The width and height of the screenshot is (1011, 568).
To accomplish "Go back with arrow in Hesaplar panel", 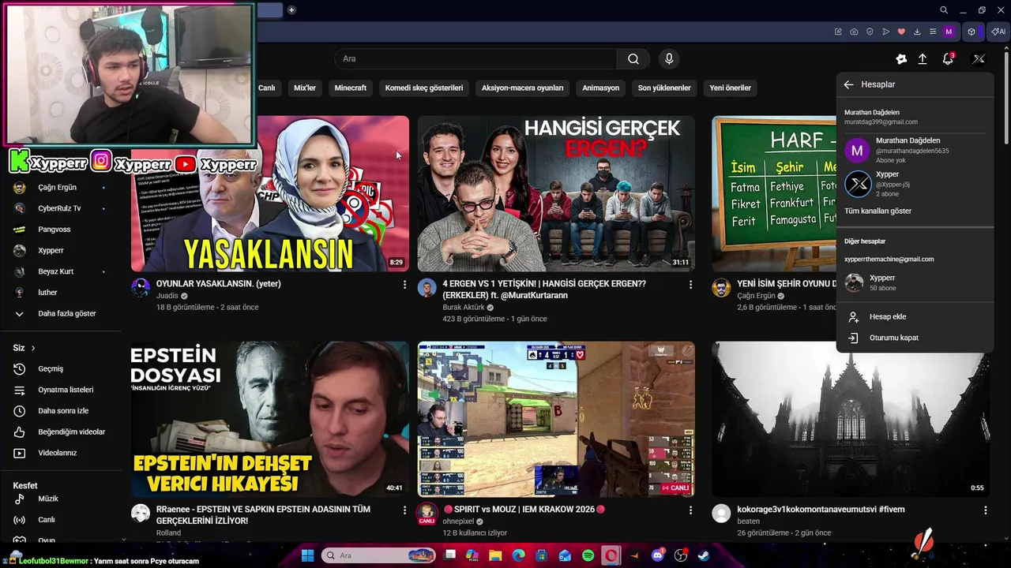I will point(848,84).
